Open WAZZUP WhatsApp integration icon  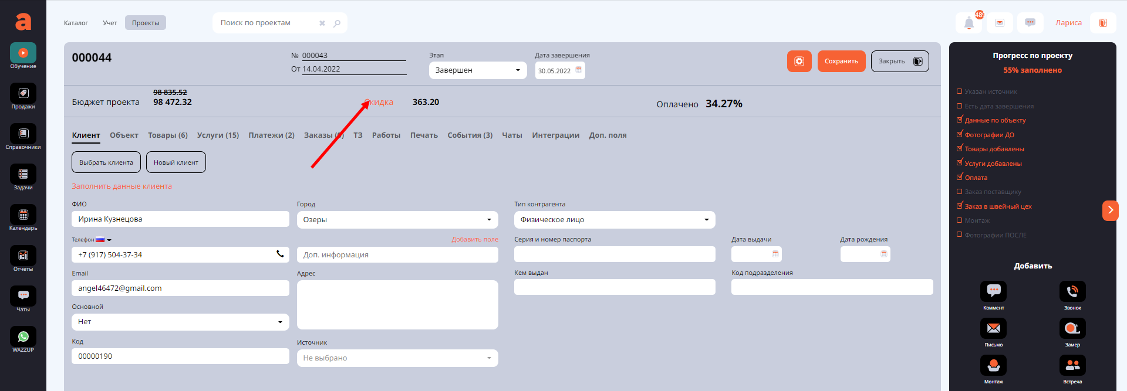click(x=23, y=337)
